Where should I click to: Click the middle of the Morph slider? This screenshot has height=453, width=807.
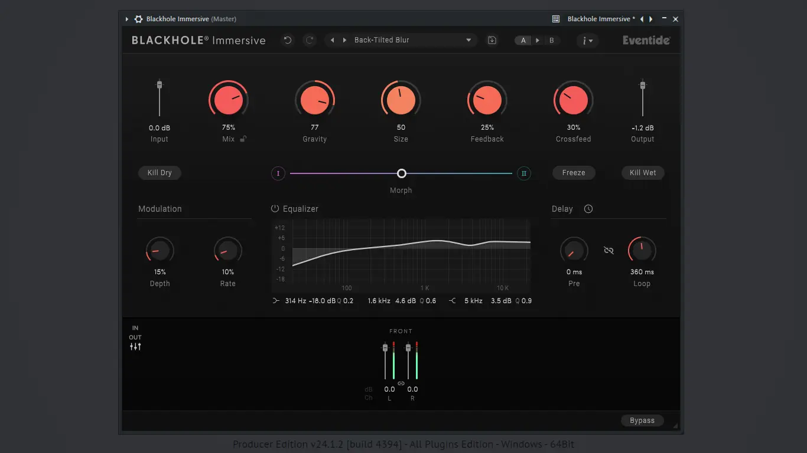401,173
